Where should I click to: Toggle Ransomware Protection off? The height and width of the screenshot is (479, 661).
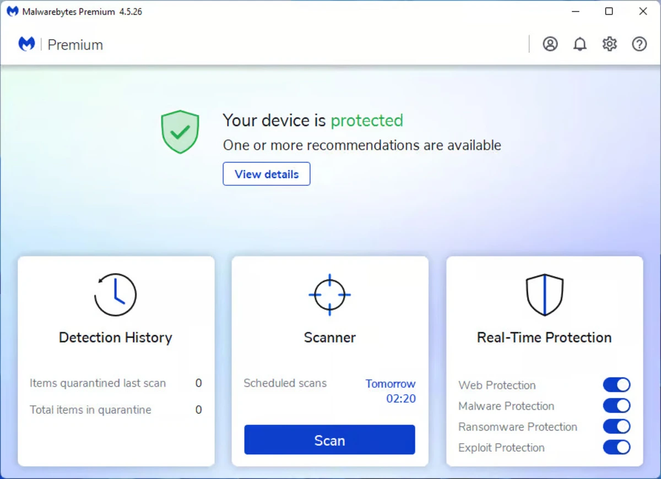pyautogui.click(x=616, y=427)
